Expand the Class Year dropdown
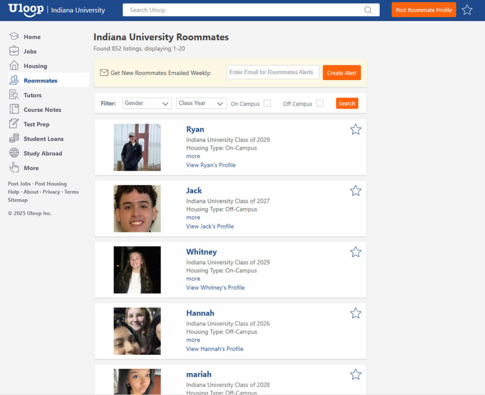 click(201, 103)
